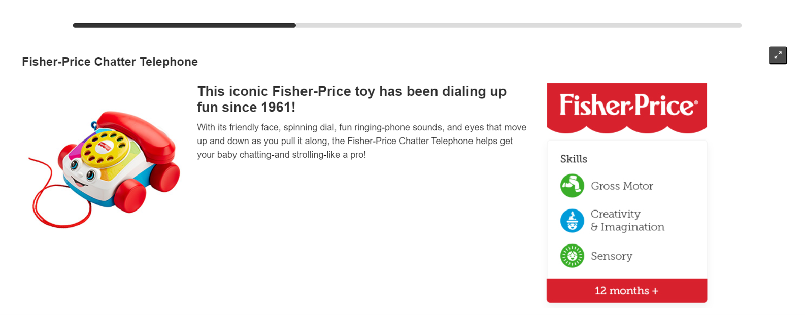The height and width of the screenshot is (315, 805).
Task: Click the Sensory label text
Action: coord(612,256)
